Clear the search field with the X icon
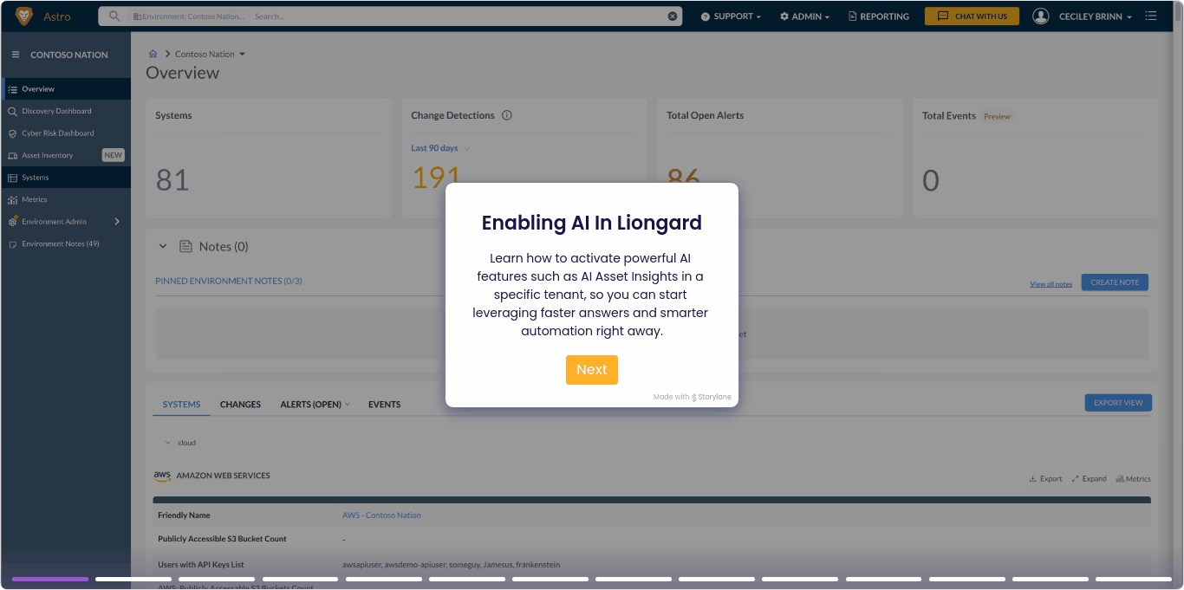The width and height of the screenshot is (1184, 590). coord(672,16)
